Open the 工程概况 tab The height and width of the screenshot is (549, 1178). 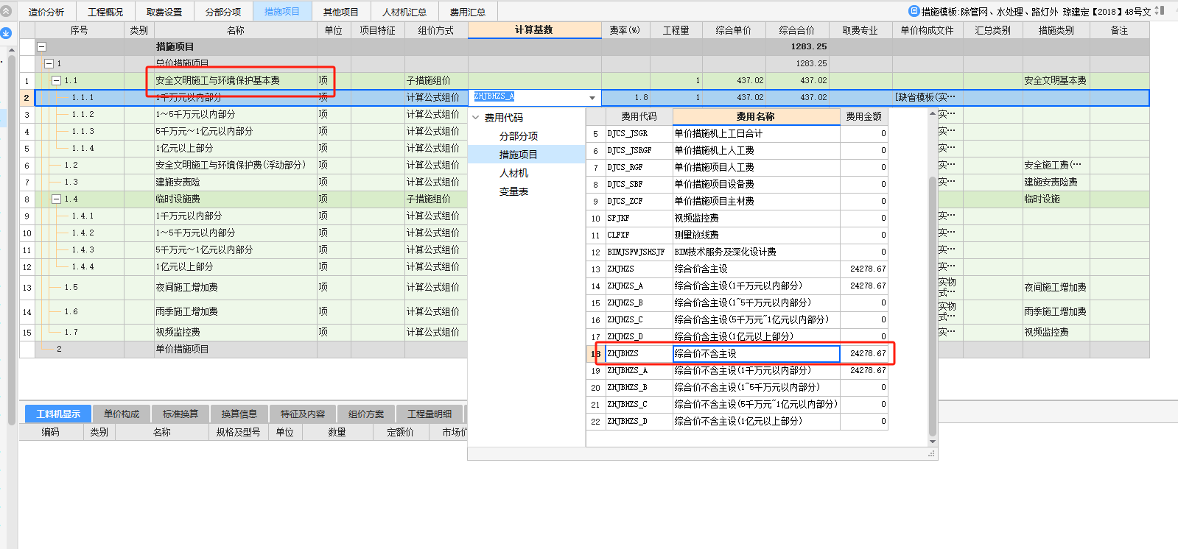click(x=105, y=12)
